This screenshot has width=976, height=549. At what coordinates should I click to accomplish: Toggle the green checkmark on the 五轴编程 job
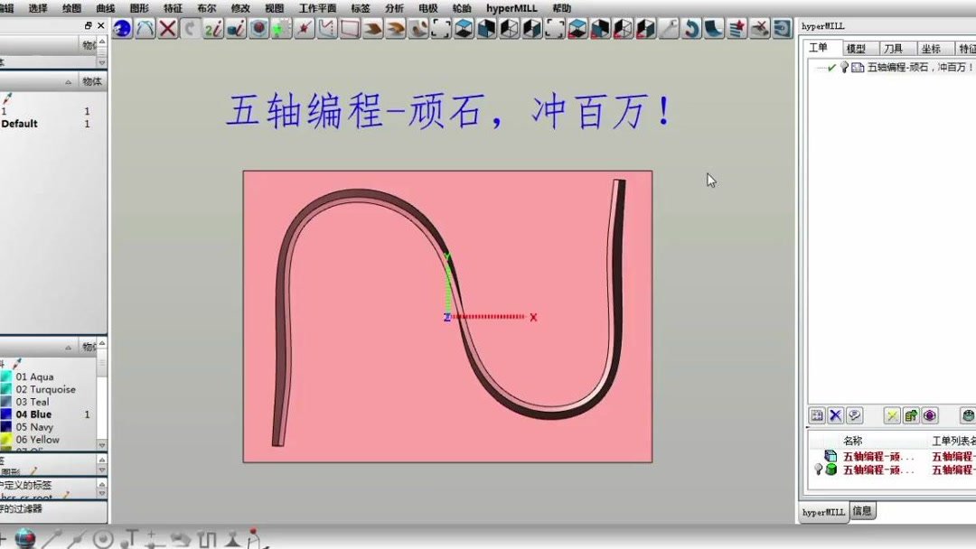831,67
